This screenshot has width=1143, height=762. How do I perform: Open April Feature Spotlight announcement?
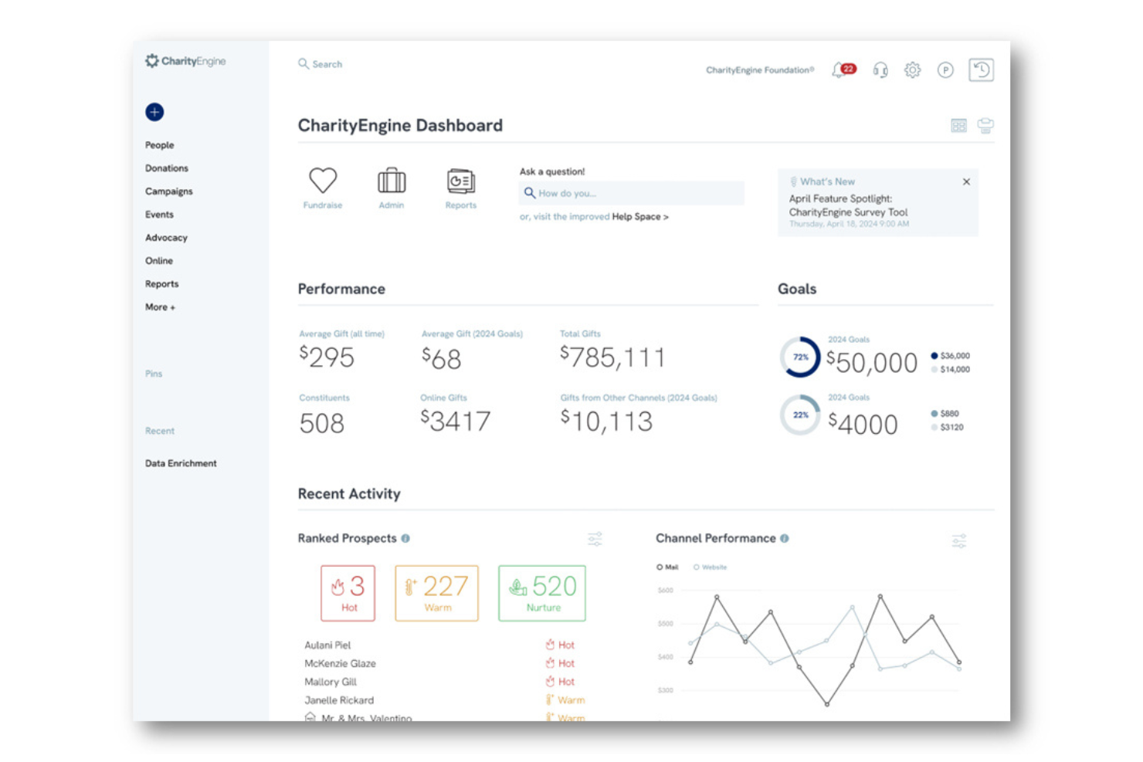tap(848, 205)
